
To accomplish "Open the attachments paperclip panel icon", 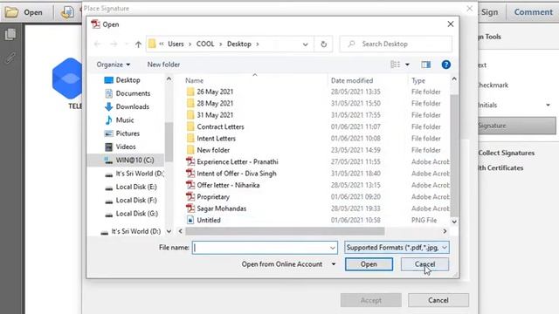I will 10,58.
